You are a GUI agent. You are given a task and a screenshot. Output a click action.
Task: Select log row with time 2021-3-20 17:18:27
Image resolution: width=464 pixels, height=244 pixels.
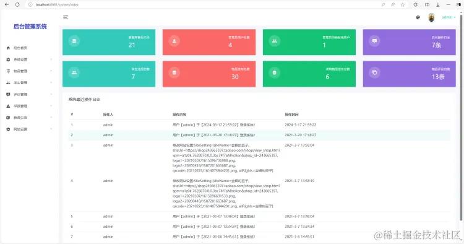(x=259, y=135)
